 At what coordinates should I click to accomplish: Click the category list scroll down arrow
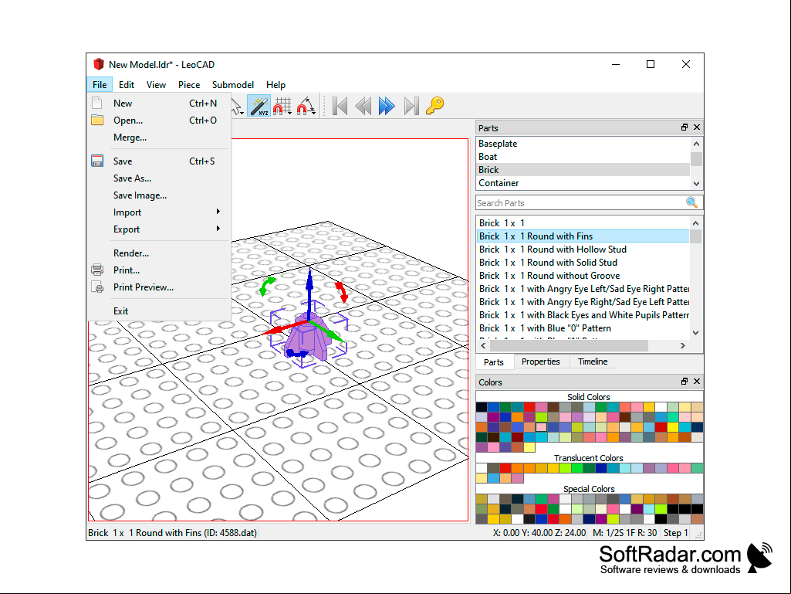pyautogui.click(x=696, y=183)
